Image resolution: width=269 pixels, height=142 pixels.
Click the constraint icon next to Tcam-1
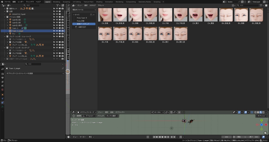pyautogui.click(x=22, y=28)
